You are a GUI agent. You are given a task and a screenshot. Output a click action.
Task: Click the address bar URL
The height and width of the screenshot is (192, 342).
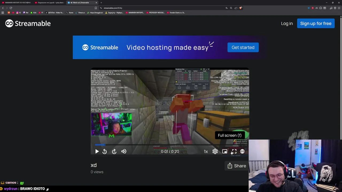pyautogui.click(x=113, y=8)
